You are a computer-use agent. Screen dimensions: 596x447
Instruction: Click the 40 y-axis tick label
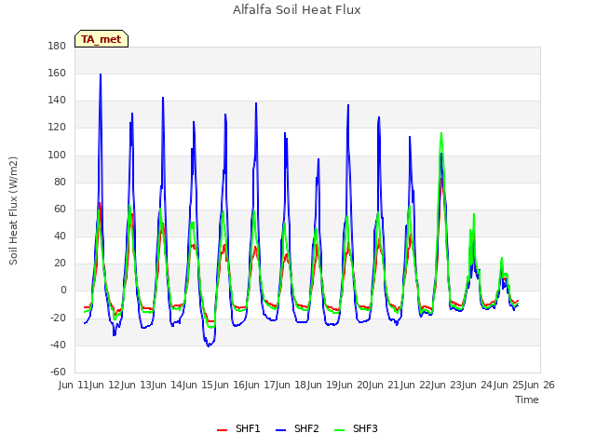60,236
